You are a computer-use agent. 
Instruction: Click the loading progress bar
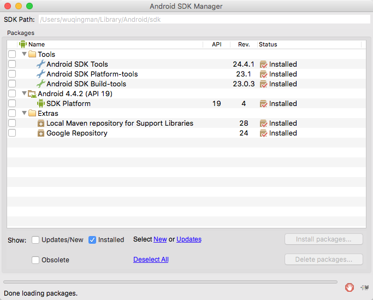[170, 282]
